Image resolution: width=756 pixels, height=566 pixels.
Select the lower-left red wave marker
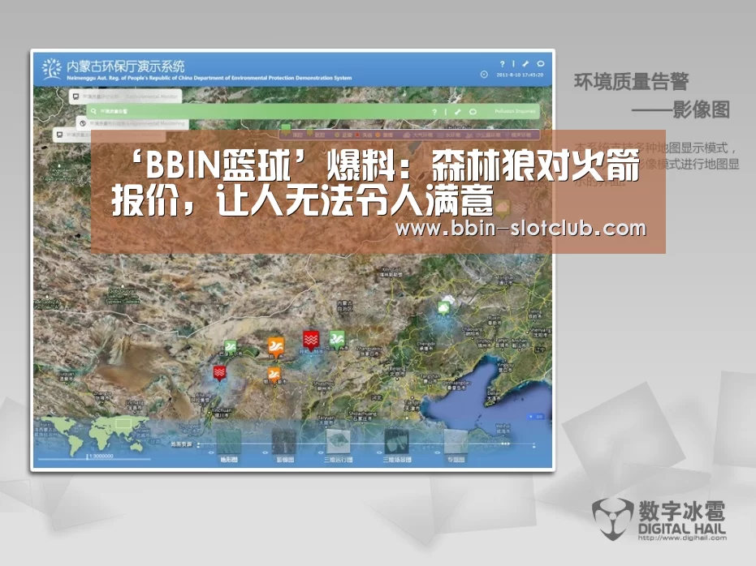pos(219,373)
